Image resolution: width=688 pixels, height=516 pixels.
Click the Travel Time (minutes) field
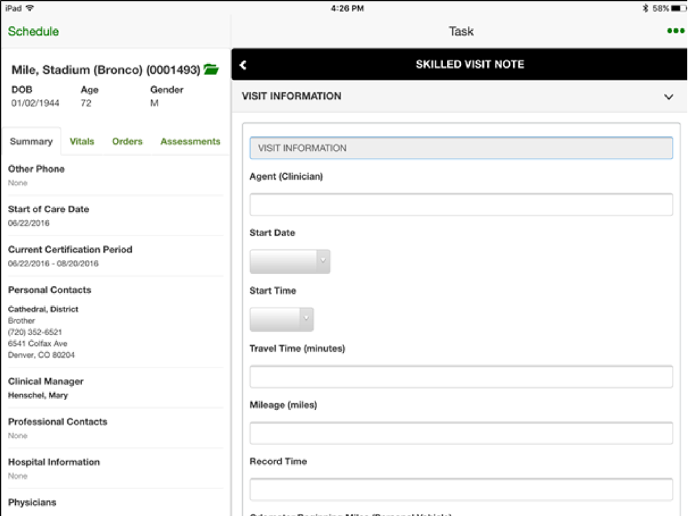[x=461, y=377]
